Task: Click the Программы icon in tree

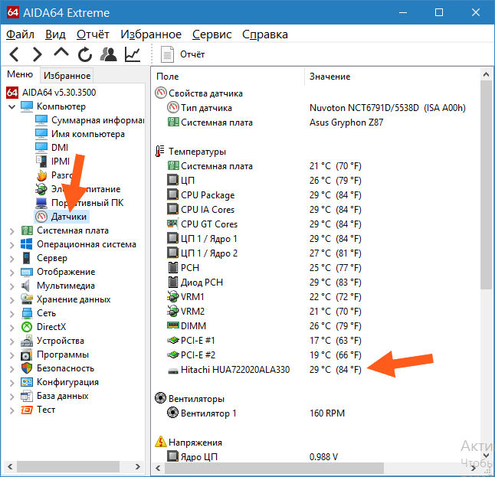Action: tap(27, 354)
